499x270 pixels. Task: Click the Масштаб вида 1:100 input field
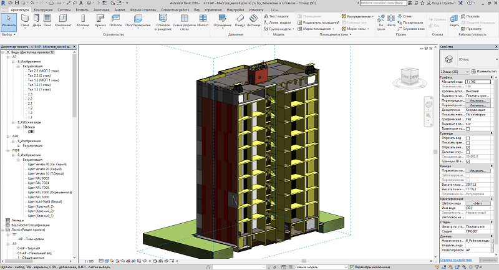(x=478, y=82)
